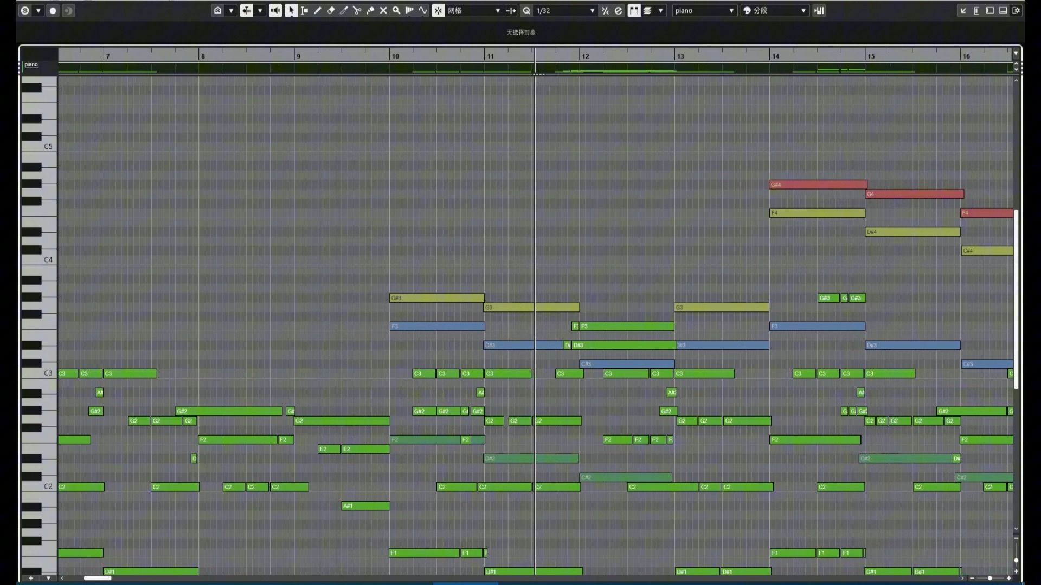The image size is (1041, 585).
Task: Toggle the greyed Retrospective Record button
Action: (x=68, y=10)
